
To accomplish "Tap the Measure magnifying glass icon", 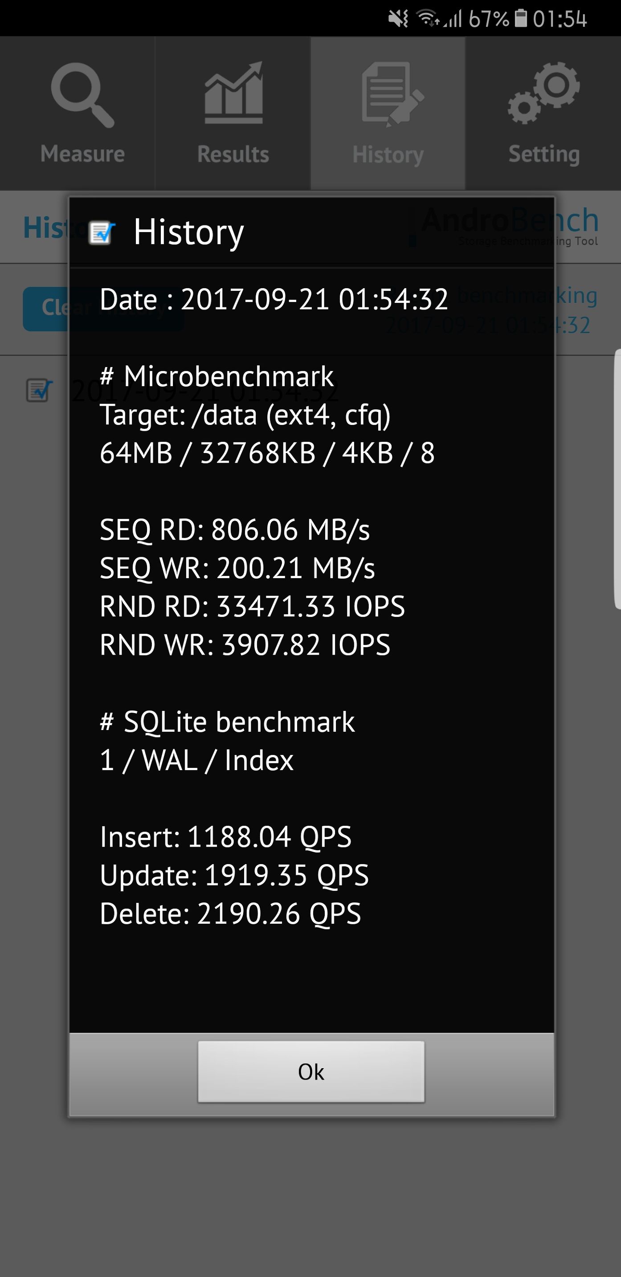I will [x=82, y=95].
